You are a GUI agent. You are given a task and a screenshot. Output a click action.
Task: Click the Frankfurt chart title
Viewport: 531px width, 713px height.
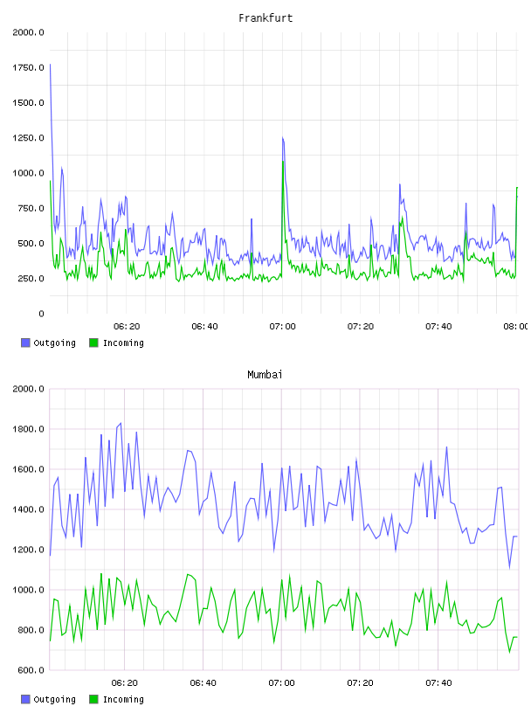coord(265,18)
